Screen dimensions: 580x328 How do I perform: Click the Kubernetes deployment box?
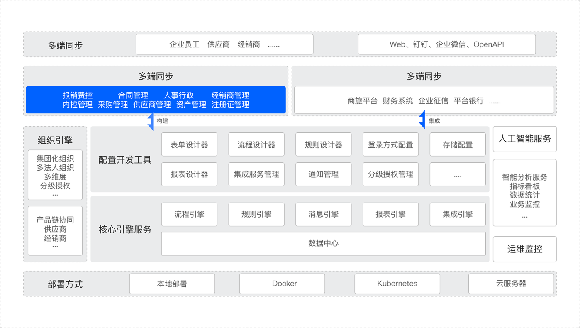pos(397,284)
